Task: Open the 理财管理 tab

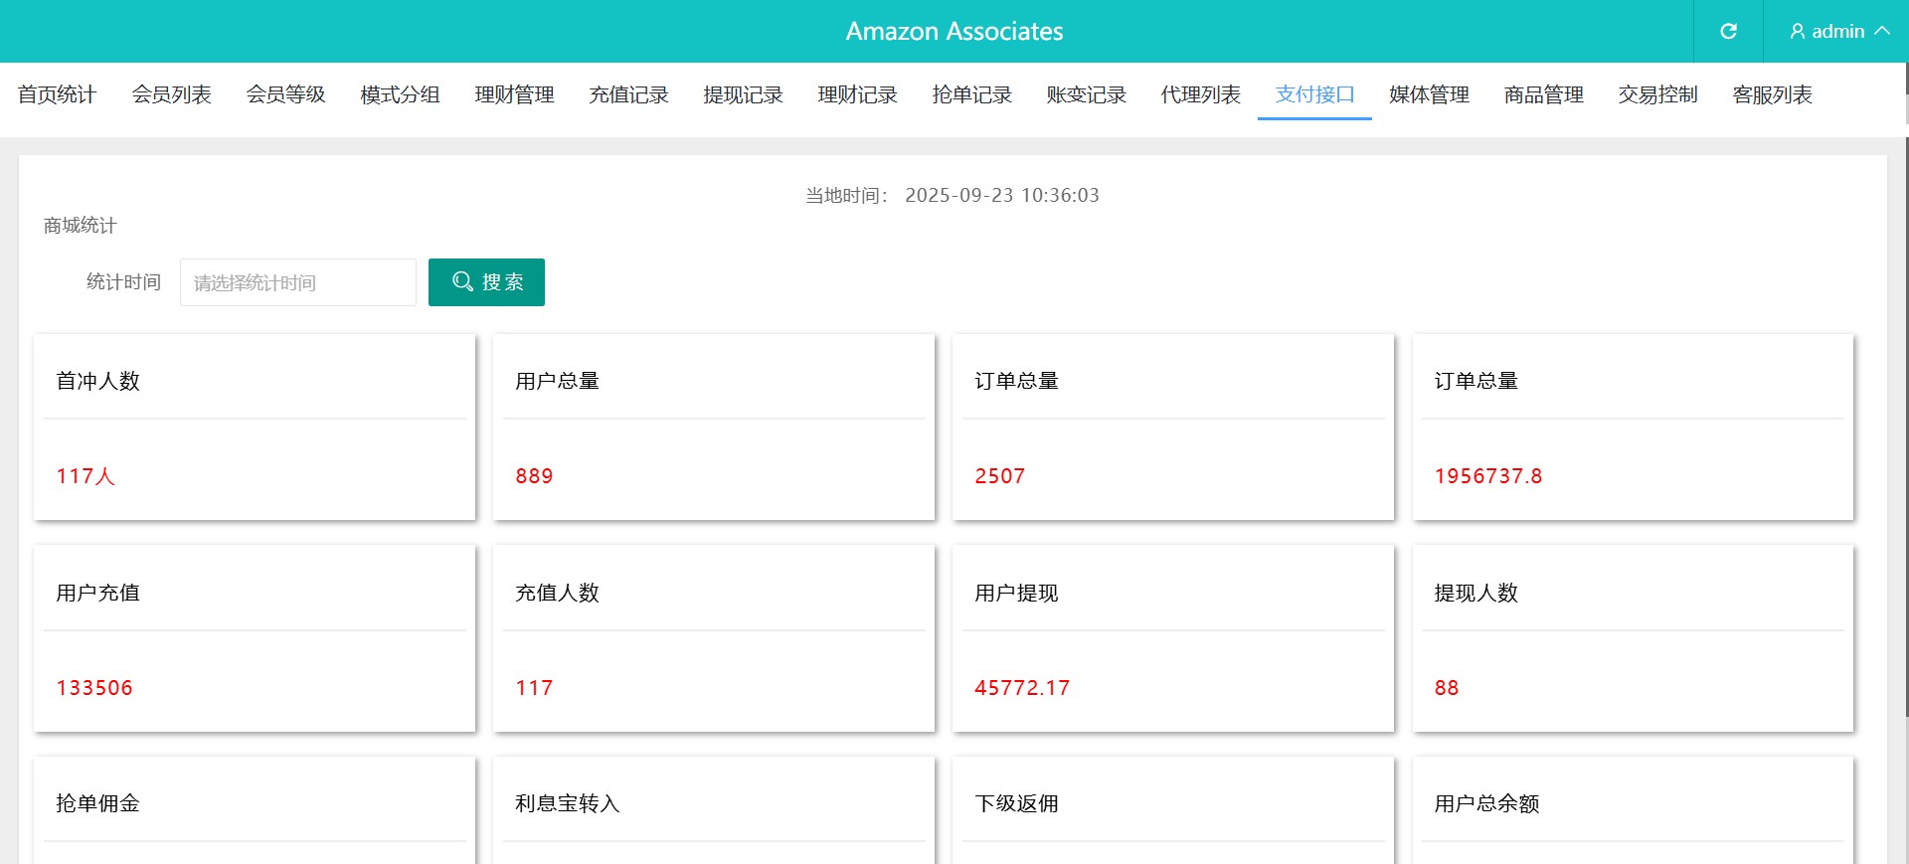Action: tap(514, 94)
